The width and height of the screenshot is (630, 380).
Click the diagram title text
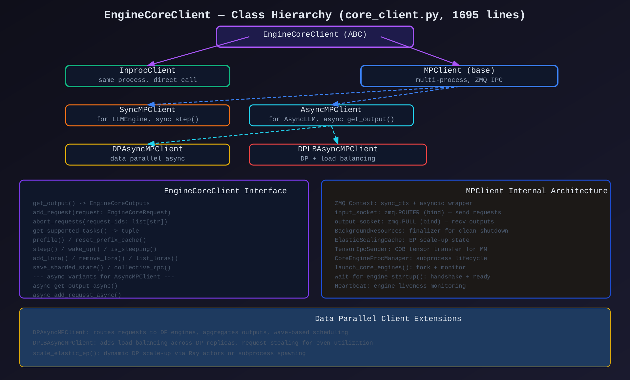315,15
